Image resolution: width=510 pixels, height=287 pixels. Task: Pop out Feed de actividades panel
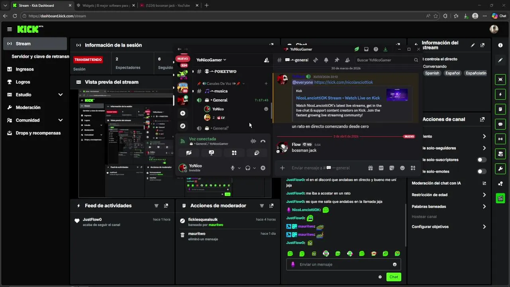(x=166, y=206)
